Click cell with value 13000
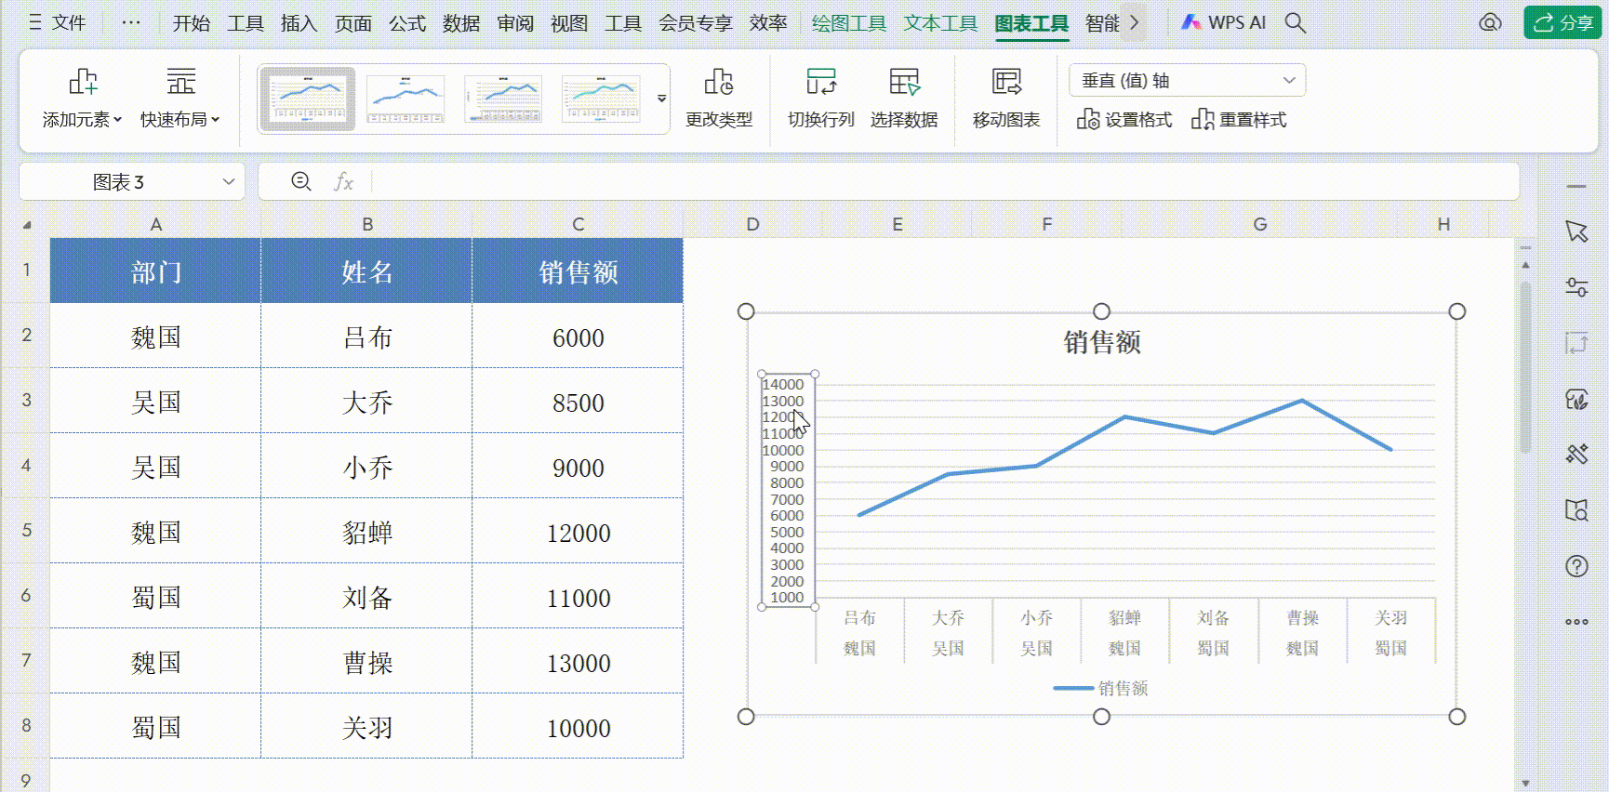1609x792 pixels. (578, 662)
